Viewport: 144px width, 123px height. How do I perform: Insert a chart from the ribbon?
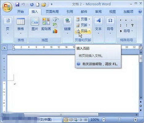pos(55,31)
